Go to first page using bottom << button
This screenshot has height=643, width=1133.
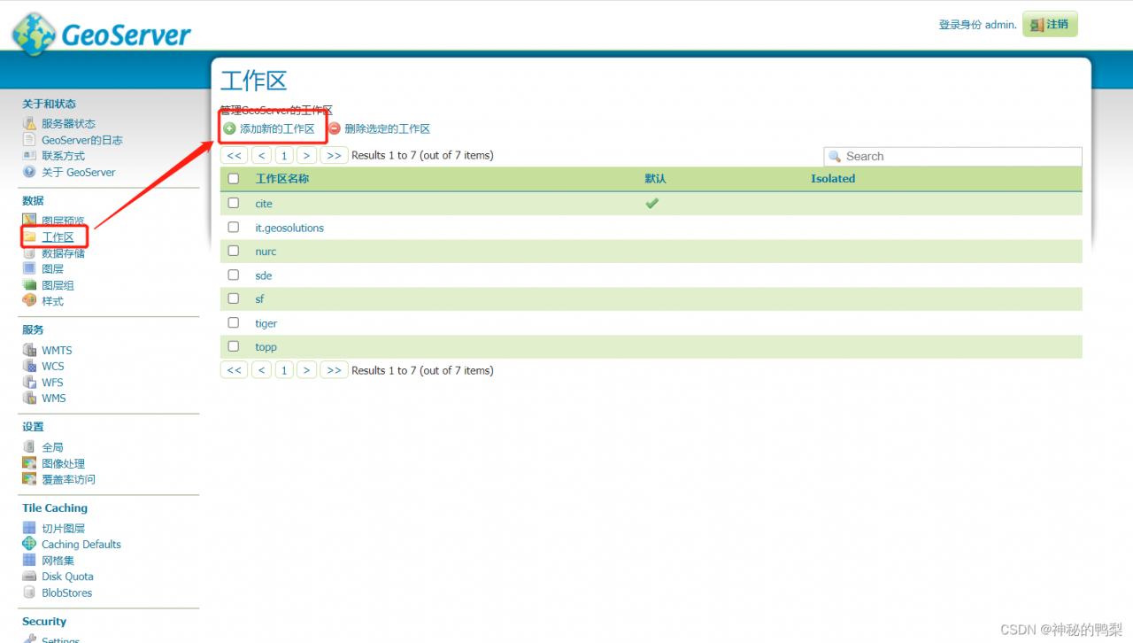tap(234, 370)
